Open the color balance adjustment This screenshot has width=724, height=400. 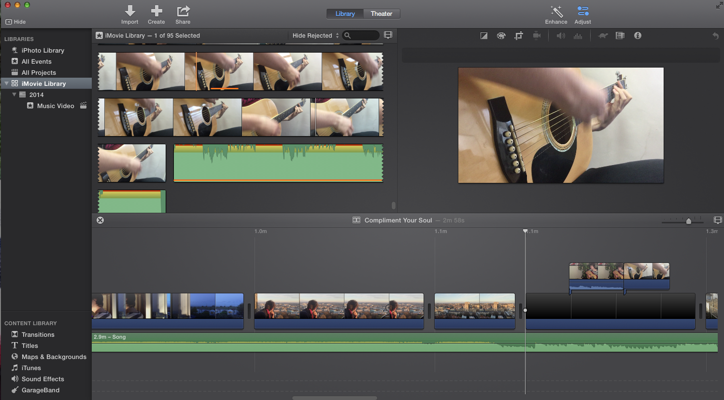click(x=483, y=36)
